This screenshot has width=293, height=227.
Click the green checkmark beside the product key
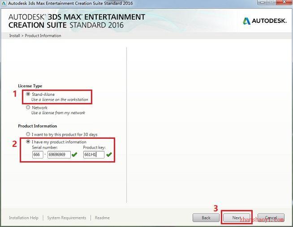pyautogui.click(x=109, y=154)
